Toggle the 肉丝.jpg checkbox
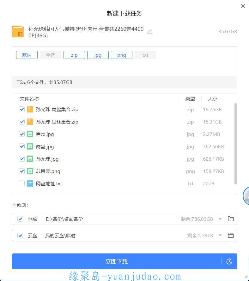 [x=22, y=146]
